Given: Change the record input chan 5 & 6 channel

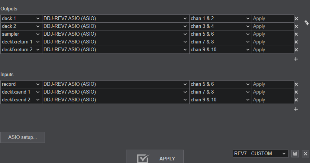Looking at the screenshot, I should (x=220, y=84).
